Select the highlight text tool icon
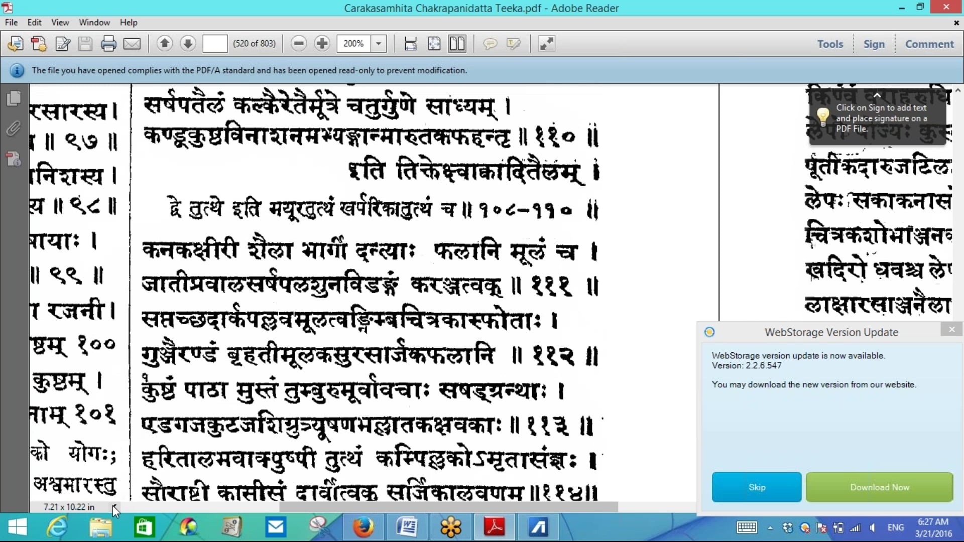This screenshot has height=542, width=964. point(514,44)
